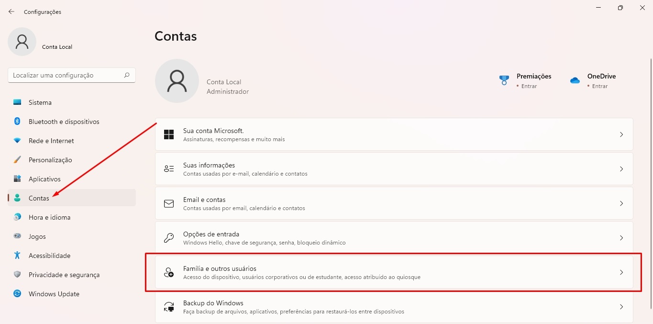The image size is (653, 324).
Task: Click the Opções de entrada key icon
Action: tap(168, 237)
